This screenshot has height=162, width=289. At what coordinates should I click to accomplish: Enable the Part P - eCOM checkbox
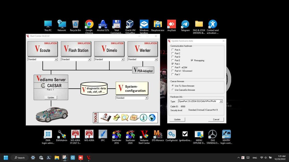coord(173,67)
